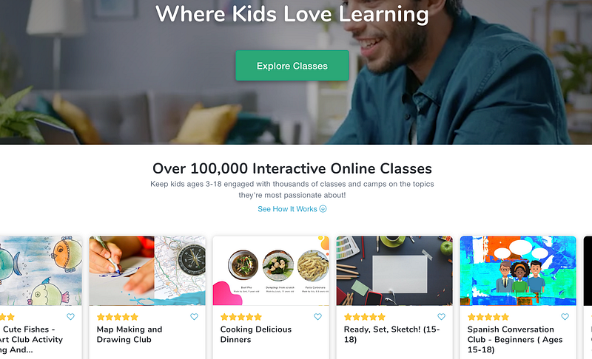Open the Map Making and Drawing Club thumbnail image
The image size is (592, 359).
[147, 270]
